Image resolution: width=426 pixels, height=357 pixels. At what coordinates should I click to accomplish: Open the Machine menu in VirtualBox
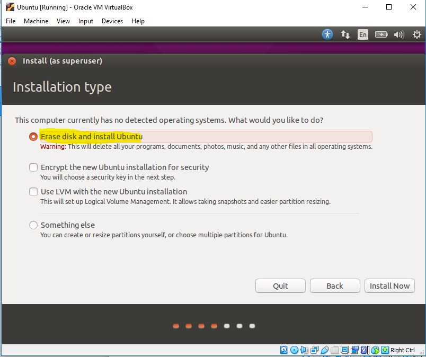(36, 21)
